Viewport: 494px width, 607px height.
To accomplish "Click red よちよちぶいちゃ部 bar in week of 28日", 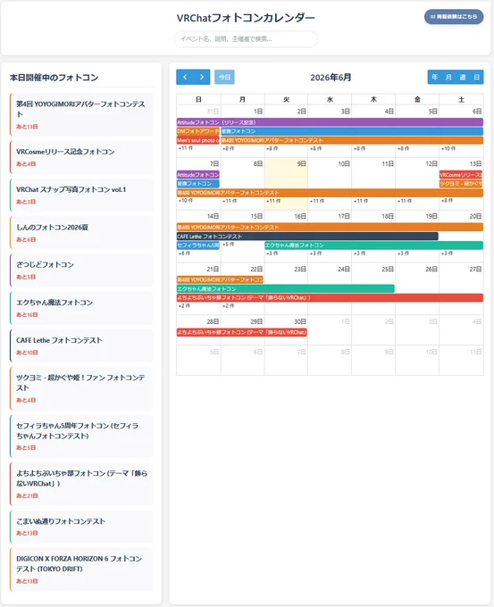I will pyautogui.click(x=242, y=332).
